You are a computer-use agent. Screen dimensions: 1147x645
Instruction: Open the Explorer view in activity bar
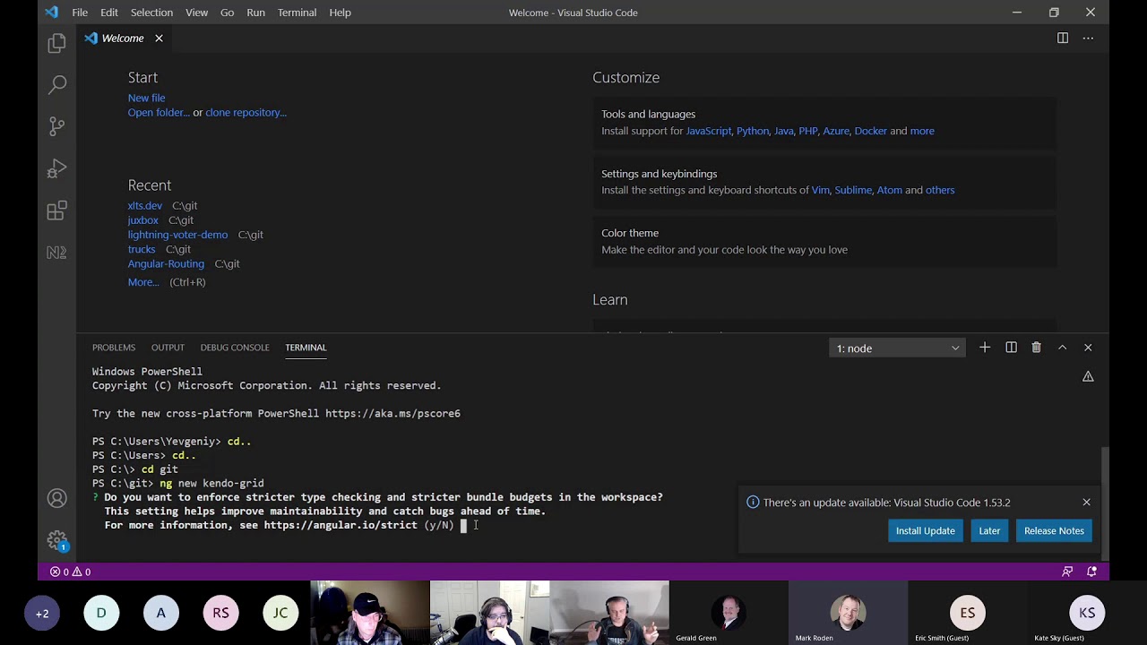point(56,42)
